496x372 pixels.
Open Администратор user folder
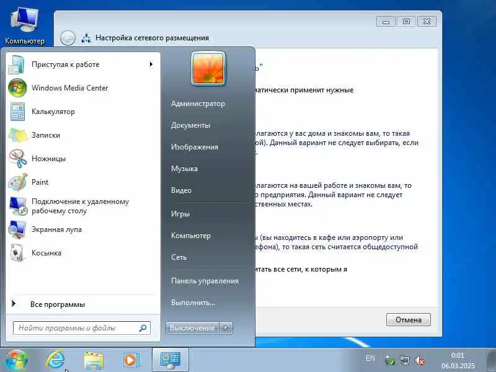pyautogui.click(x=198, y=104)
